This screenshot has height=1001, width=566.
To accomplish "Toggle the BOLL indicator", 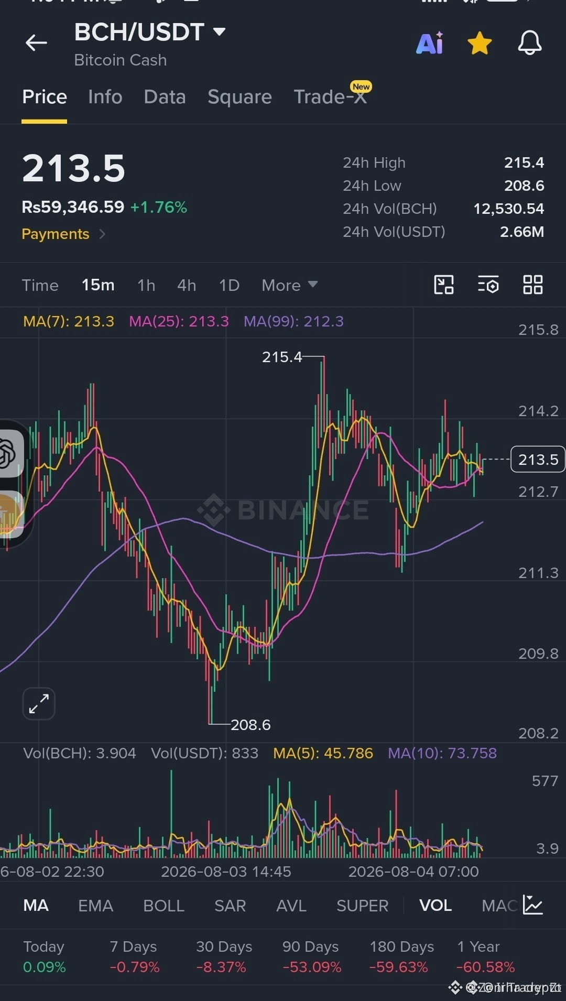I will (x=164, y=906).
